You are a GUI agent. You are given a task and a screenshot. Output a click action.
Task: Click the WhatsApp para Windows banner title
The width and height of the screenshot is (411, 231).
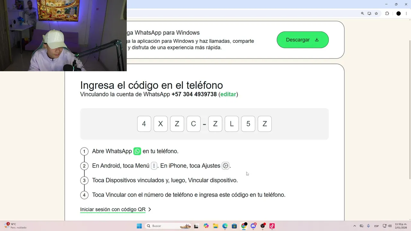[x=163, y=33]
